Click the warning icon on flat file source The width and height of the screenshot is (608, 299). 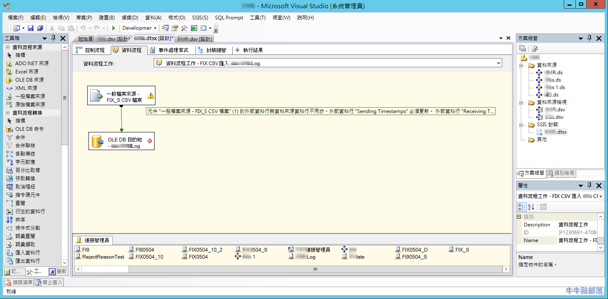click(150, 96)
